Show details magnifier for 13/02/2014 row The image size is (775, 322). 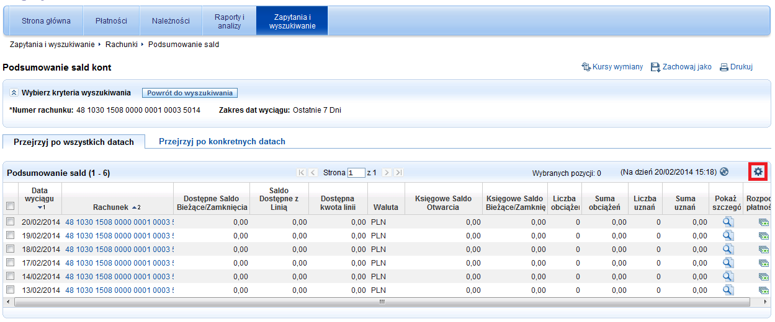728,290
